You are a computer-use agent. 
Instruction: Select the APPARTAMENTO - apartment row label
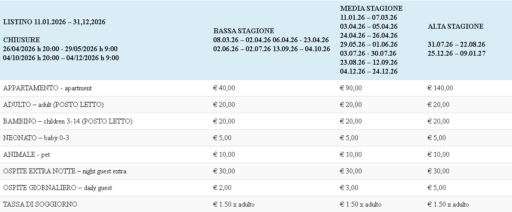tap(47, 88)
